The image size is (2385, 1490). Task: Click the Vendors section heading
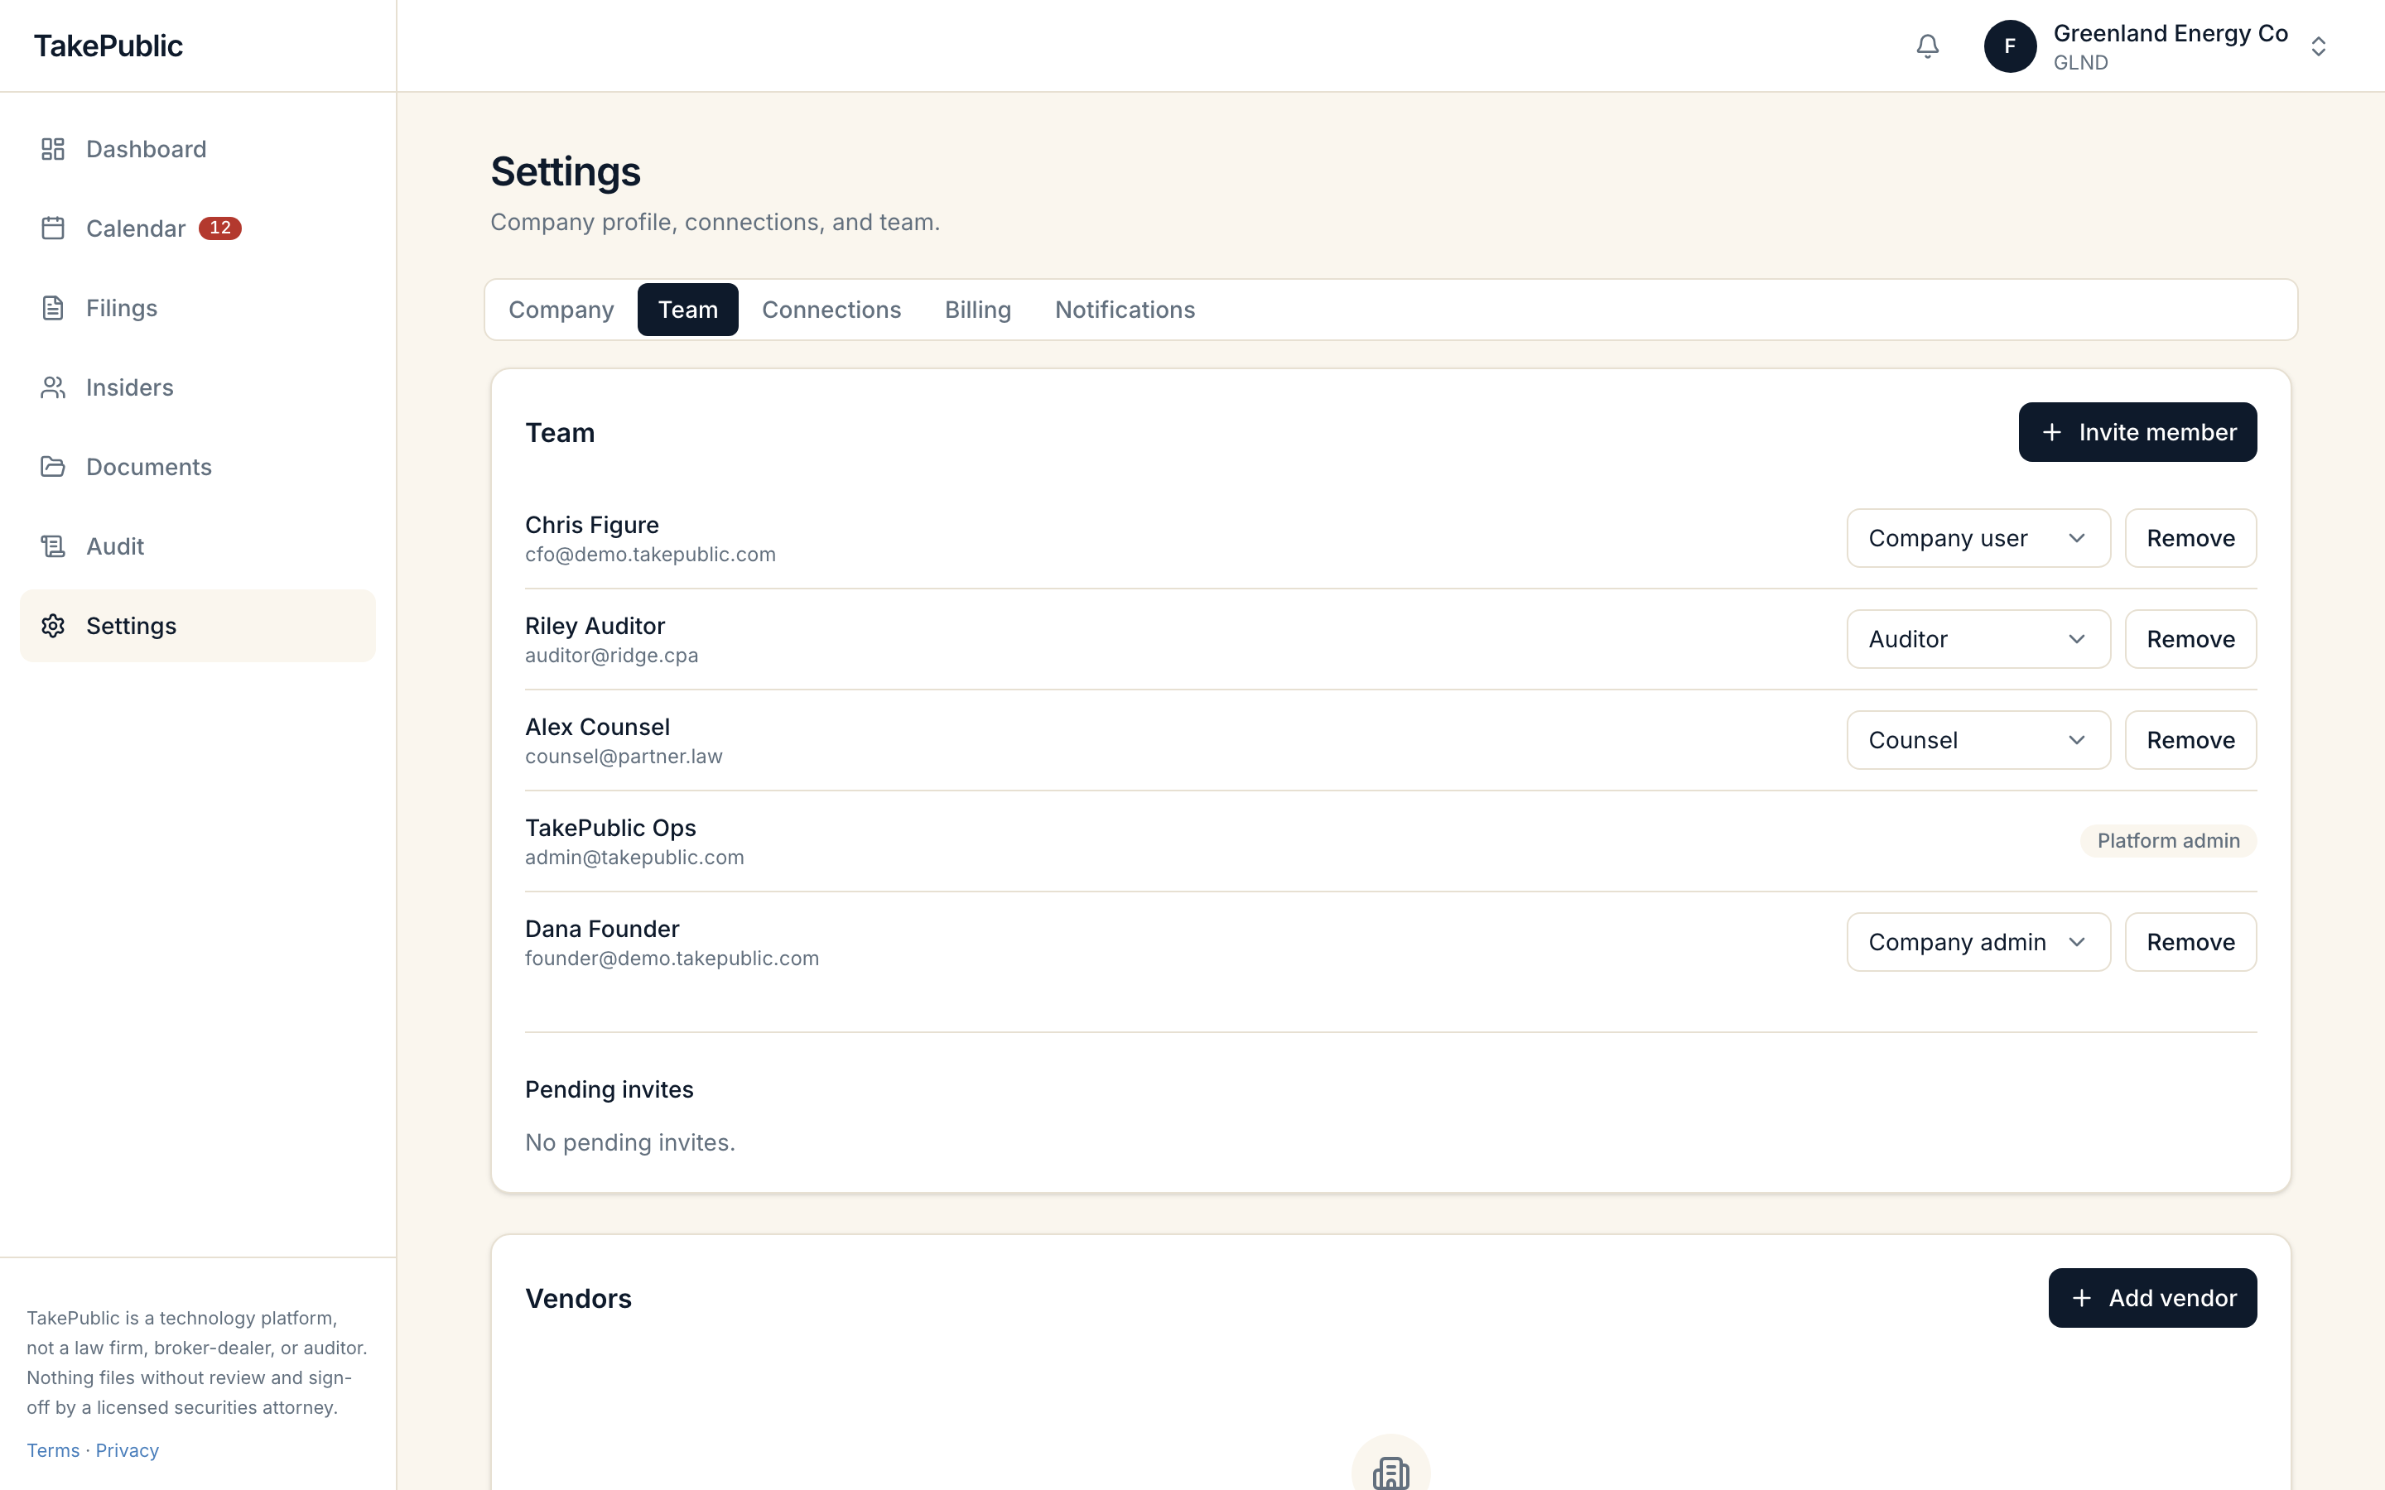[x=579, y=1298]
